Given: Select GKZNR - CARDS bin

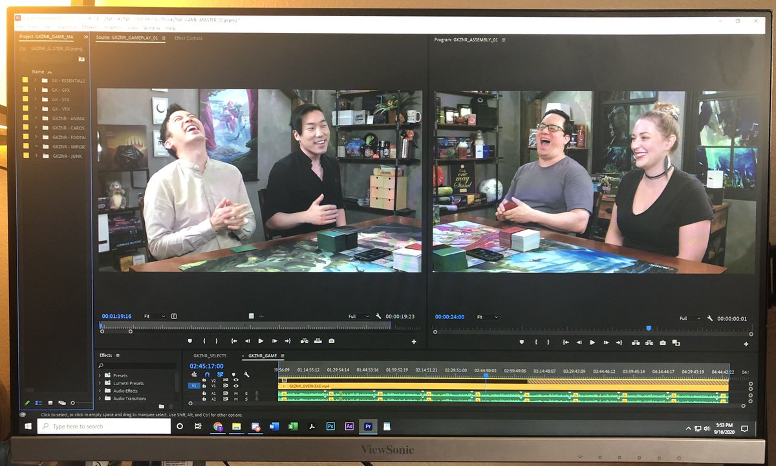Looking at the screenshot, I should coord(68,128).
